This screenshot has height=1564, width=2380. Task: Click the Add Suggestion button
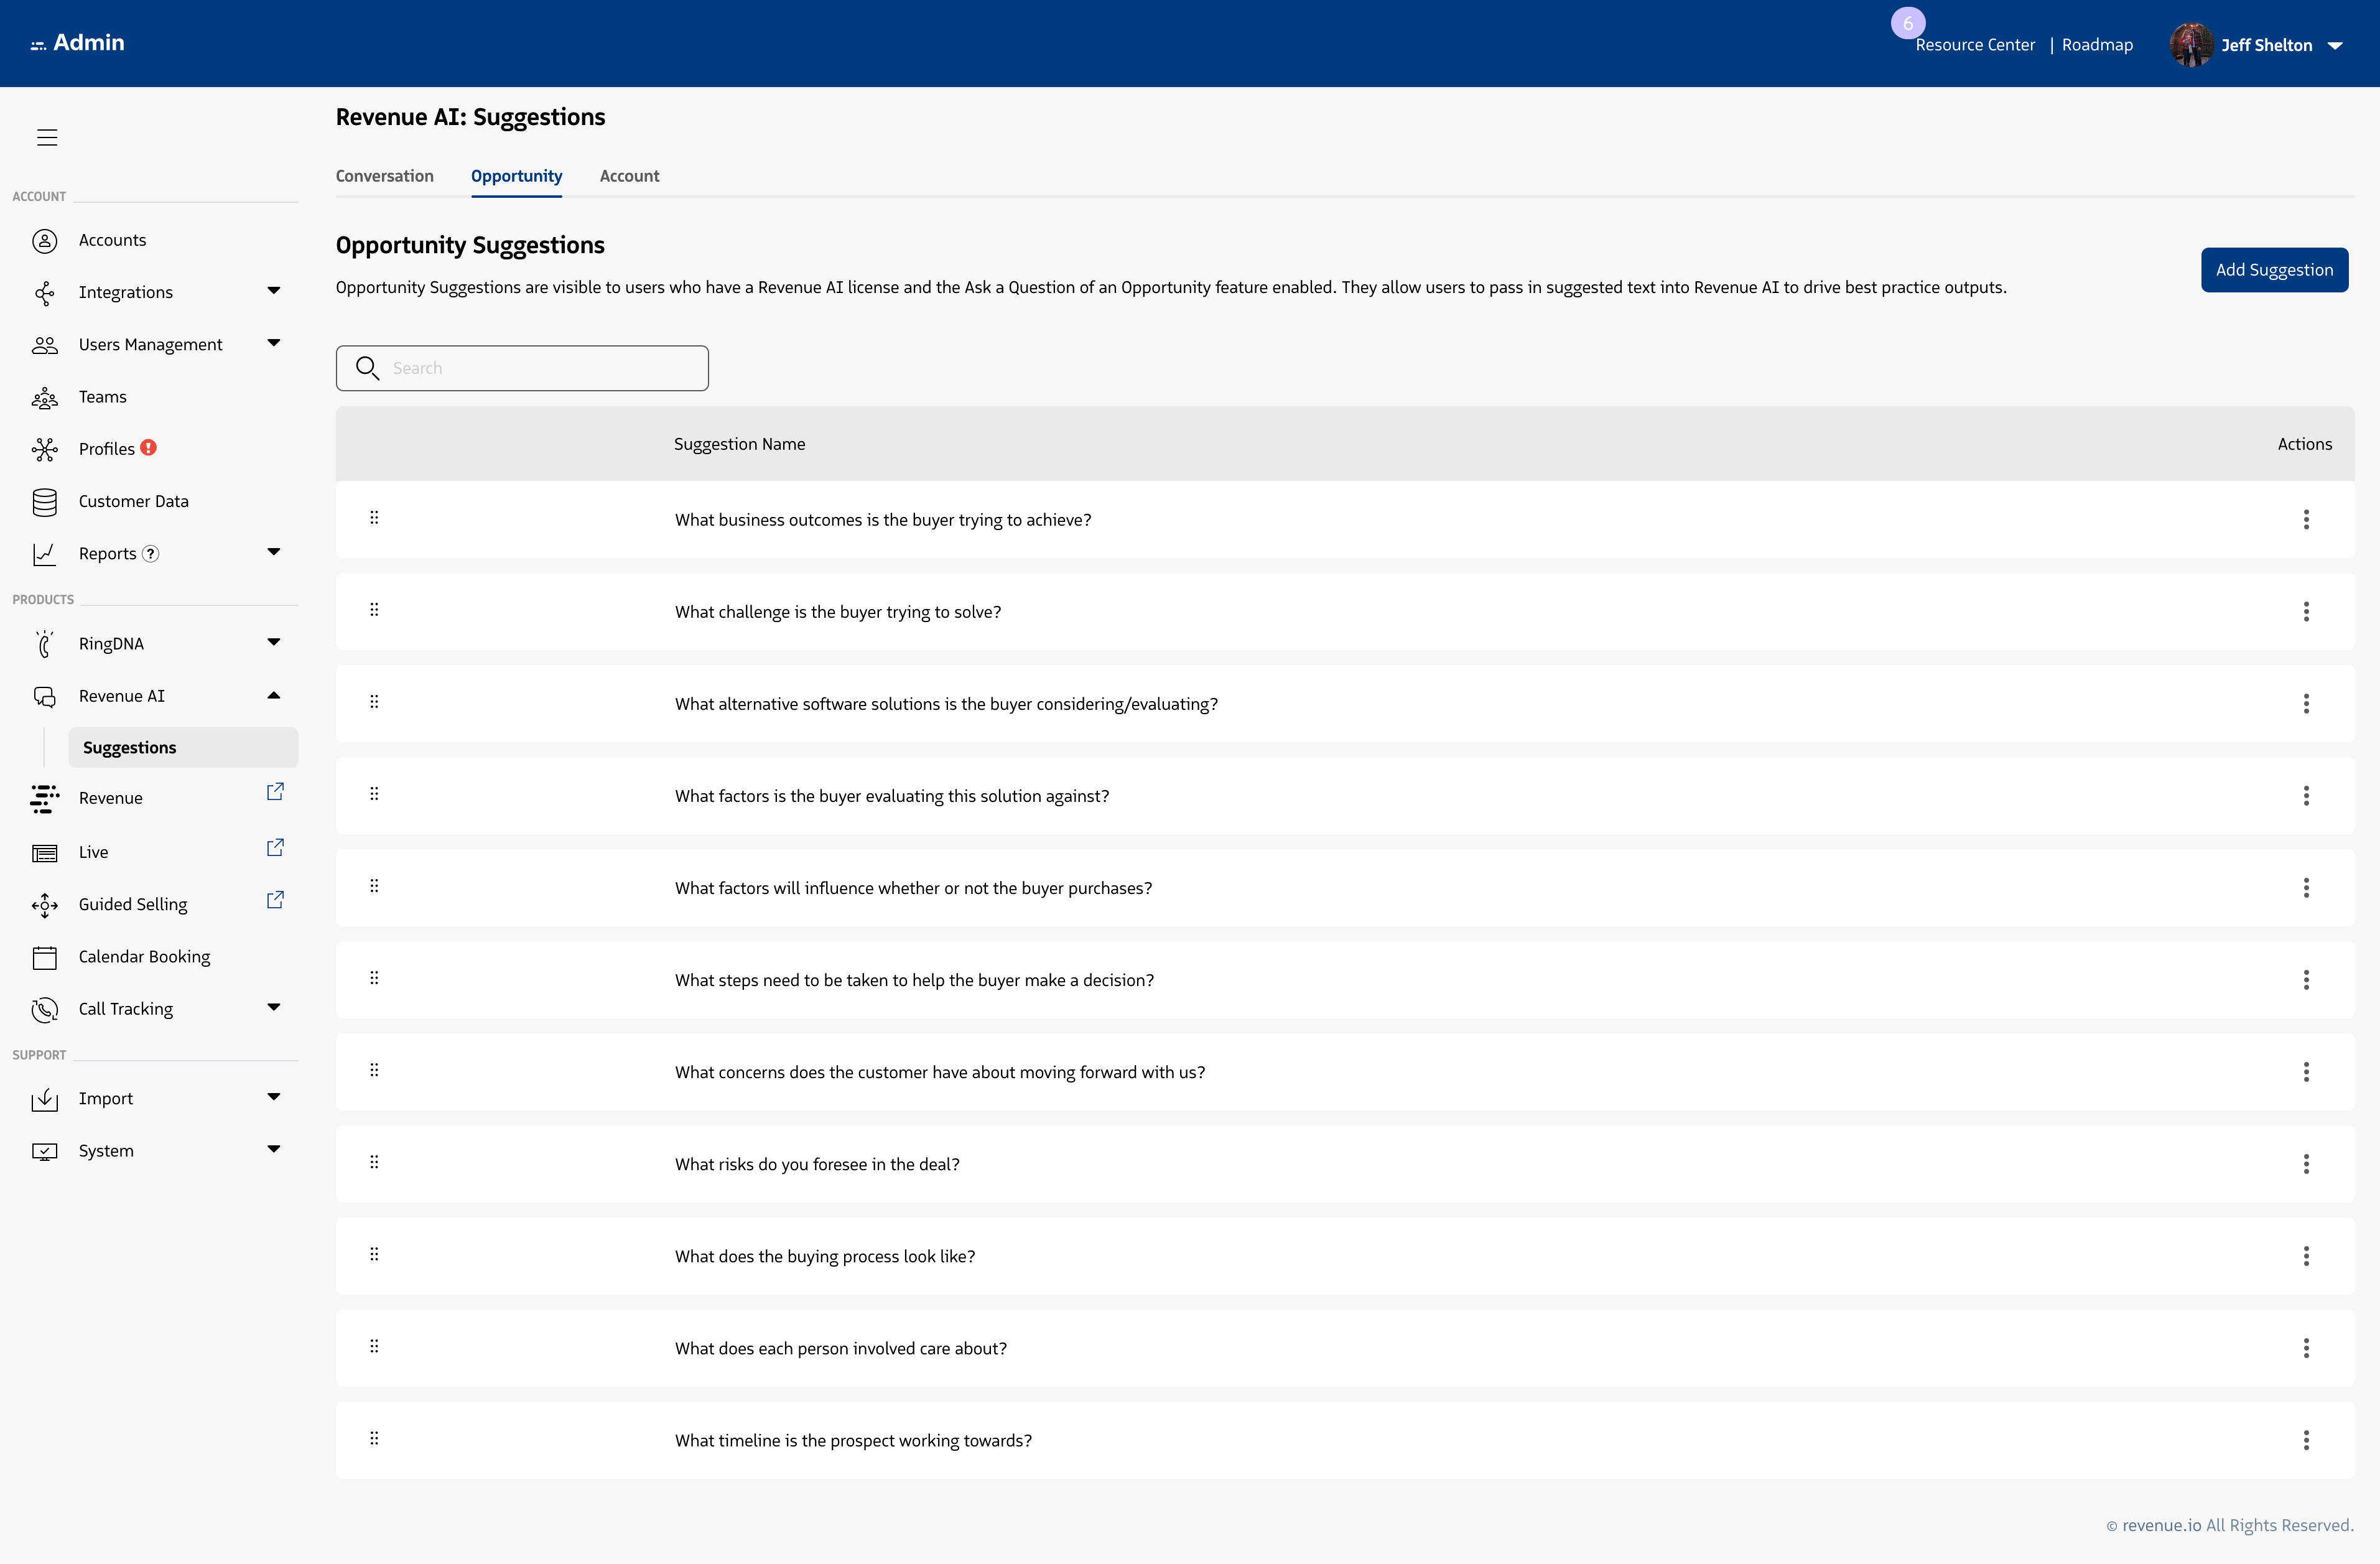(x=2274, y=270)
